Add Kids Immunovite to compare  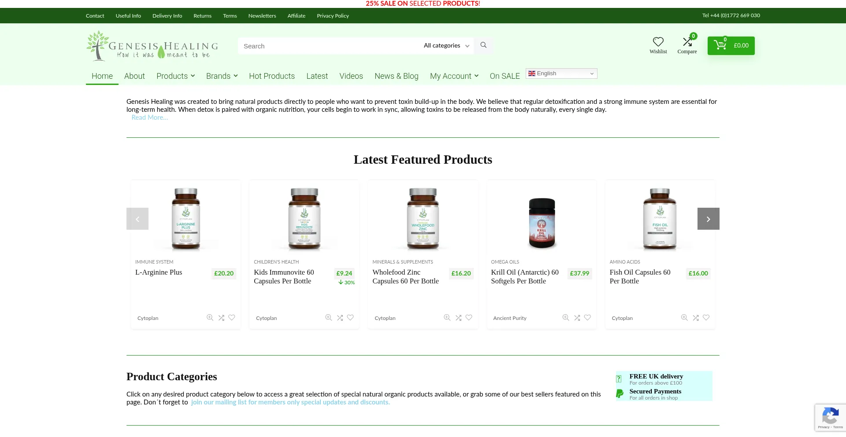point(340,318)
